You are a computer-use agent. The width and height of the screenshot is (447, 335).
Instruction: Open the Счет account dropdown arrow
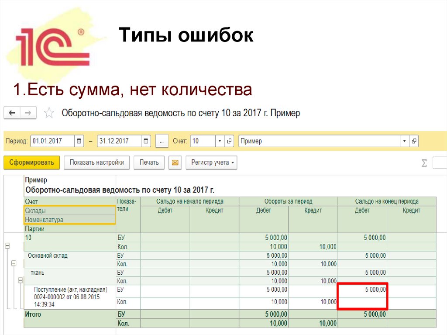[220, 141]
